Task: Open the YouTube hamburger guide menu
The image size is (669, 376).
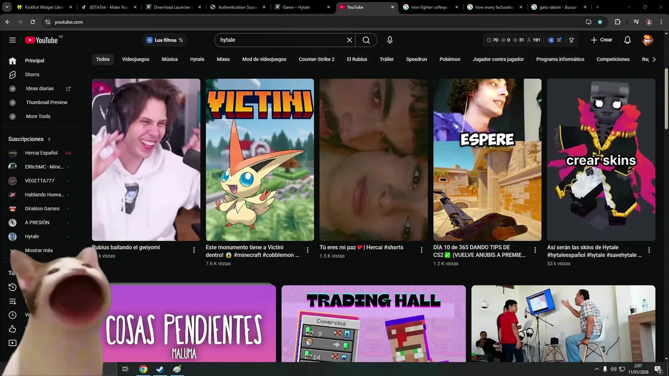Action: 13,40
